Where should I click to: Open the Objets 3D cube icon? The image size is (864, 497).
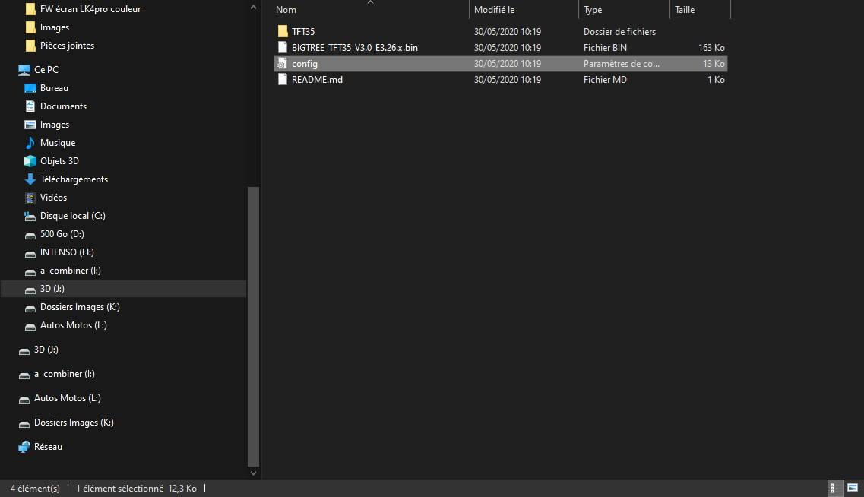tap(30, 161)
